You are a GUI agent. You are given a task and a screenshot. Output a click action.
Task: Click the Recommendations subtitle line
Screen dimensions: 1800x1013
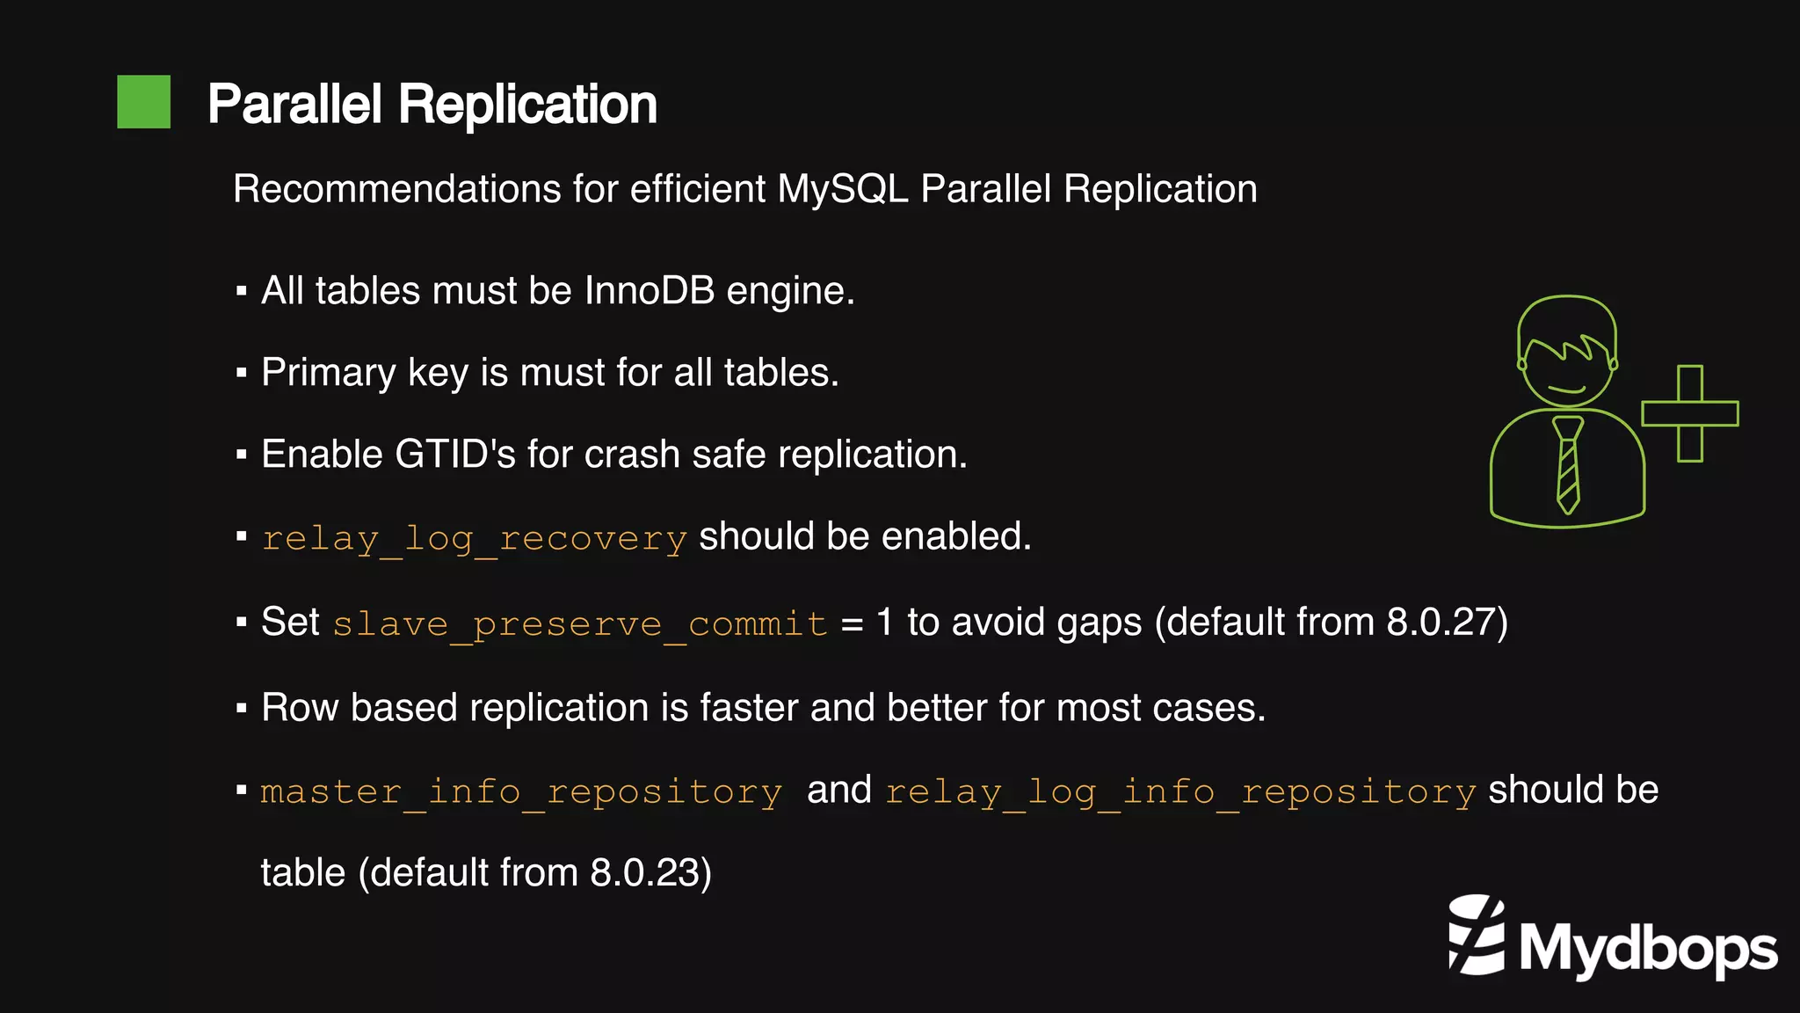[x=744, y=189]
